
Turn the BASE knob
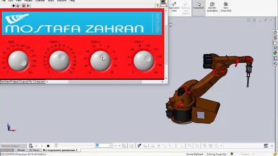point(18,61)
